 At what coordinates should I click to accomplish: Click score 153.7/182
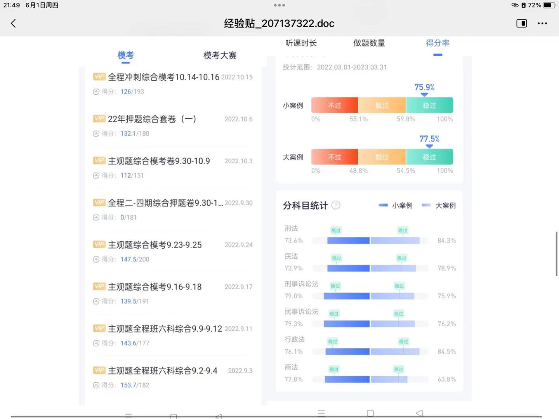(135, 385)
